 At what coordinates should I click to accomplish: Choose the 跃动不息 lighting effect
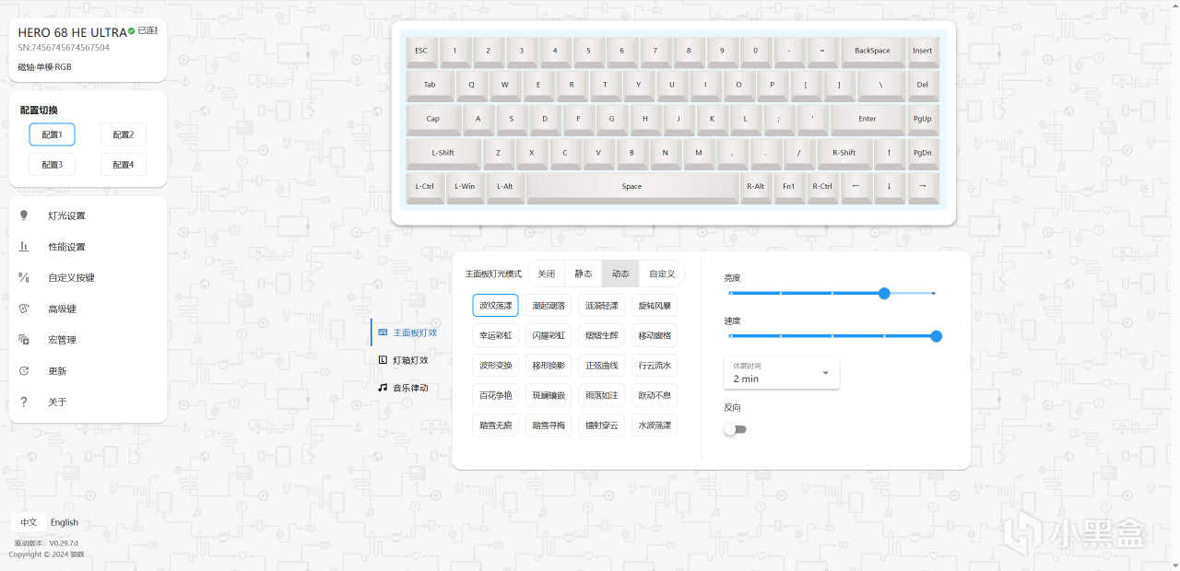coord(655,395)
